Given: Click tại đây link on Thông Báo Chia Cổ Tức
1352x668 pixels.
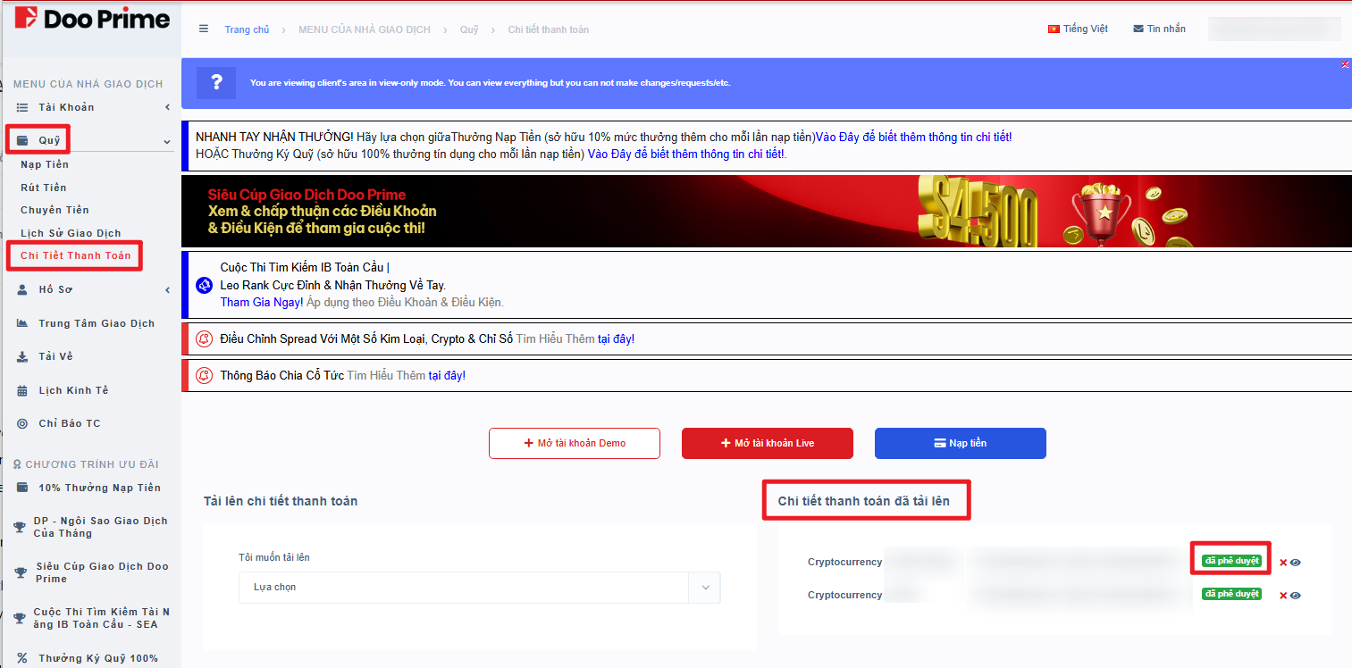Looking at the screenshot, I should tap(447, 375).
